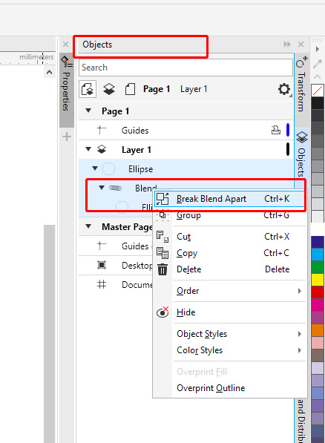The height and width of the screenshot is (443, 325).
Task: Click the trash Delete icon
Action: pyautogui.click(x=162, y=269)
